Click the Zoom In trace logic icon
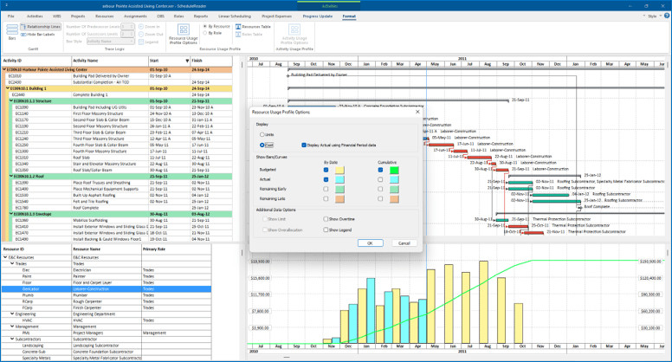Screen dimensions: 672x362 tap(142, 27)
